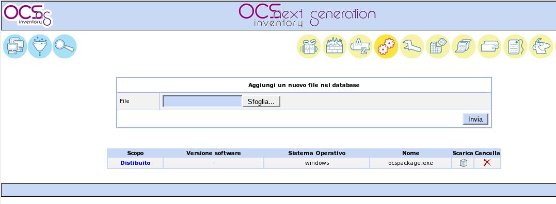Image resolution: width=556 pixels, height=204 pixels.
Task: Sort by the Versione software column header
Action: tap(213, 153)
